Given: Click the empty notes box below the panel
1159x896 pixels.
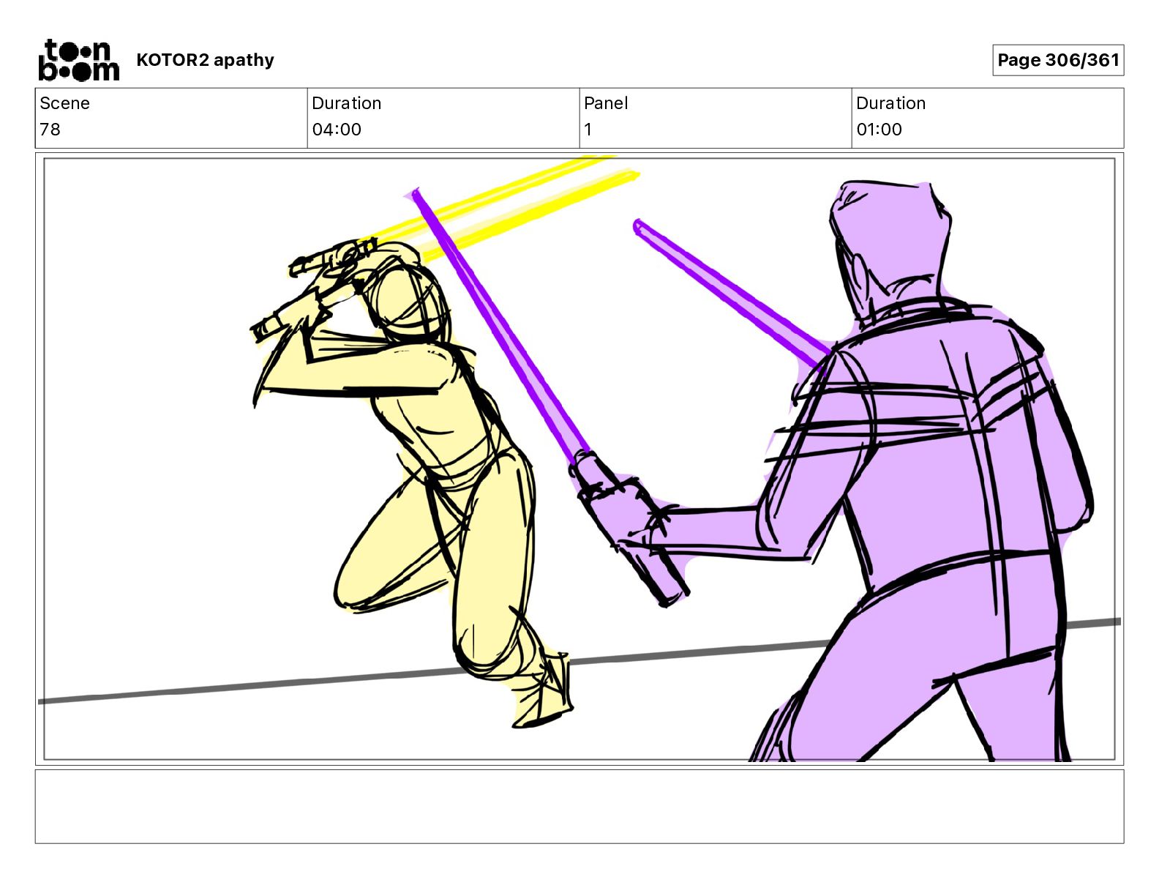Looking at the screenshot, I should point(579,806).
